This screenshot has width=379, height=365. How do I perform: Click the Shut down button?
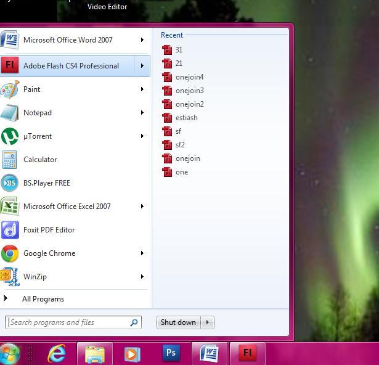(178, 322)
